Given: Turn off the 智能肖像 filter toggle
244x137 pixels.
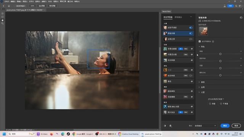Looking at the screenshot, I should click(191, 33).
